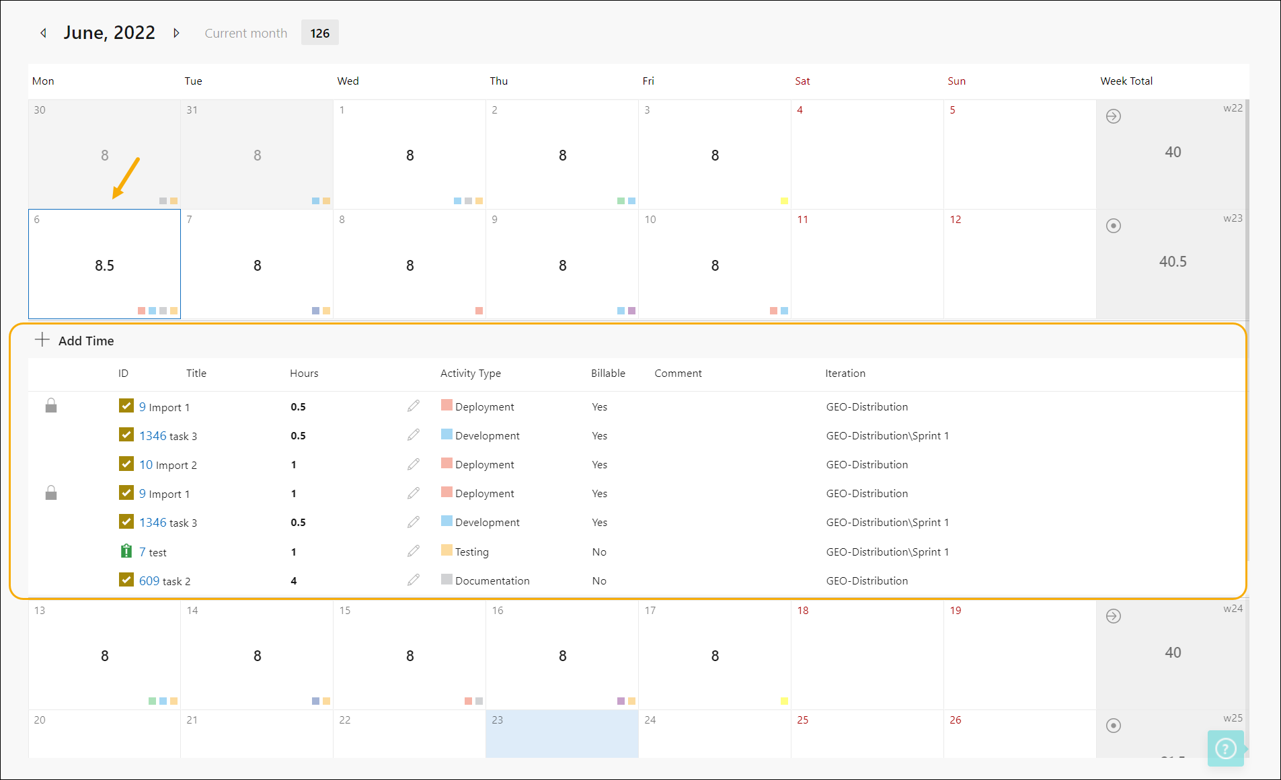The height and width of the screenshot is (780, 1281).
Task: Click the arrow circle icon for week w24
Action: click(1114, 616)
